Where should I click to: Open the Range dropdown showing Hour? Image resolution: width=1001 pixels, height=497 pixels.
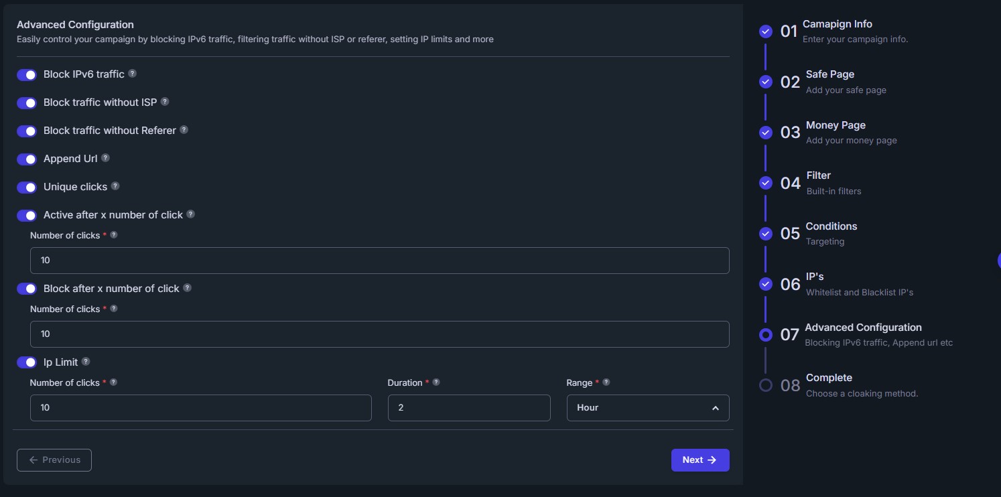(x=648, y=408)
